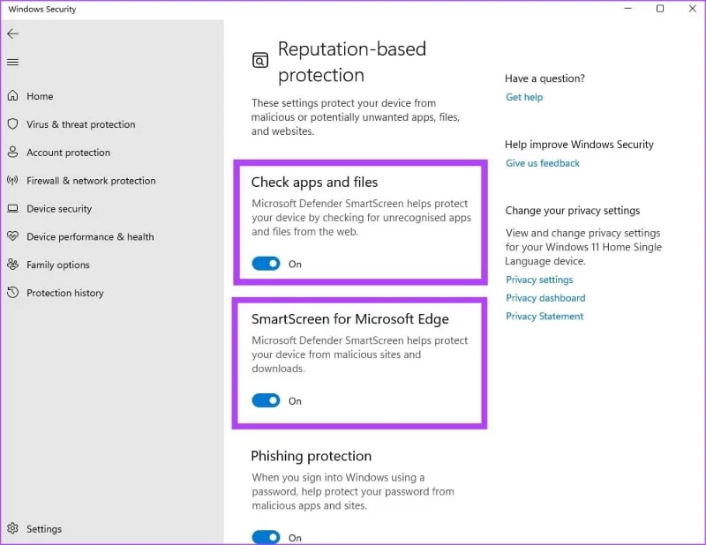706x545 pixels.
Task: Click the Device performance heart icon
Action: point(12,236)
